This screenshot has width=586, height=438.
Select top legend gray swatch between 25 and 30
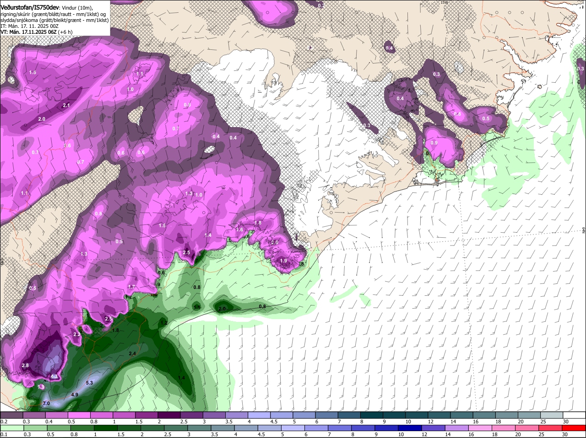tap(552, 415)
